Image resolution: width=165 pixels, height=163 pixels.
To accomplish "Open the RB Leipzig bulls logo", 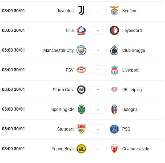I will pos(114,90).
